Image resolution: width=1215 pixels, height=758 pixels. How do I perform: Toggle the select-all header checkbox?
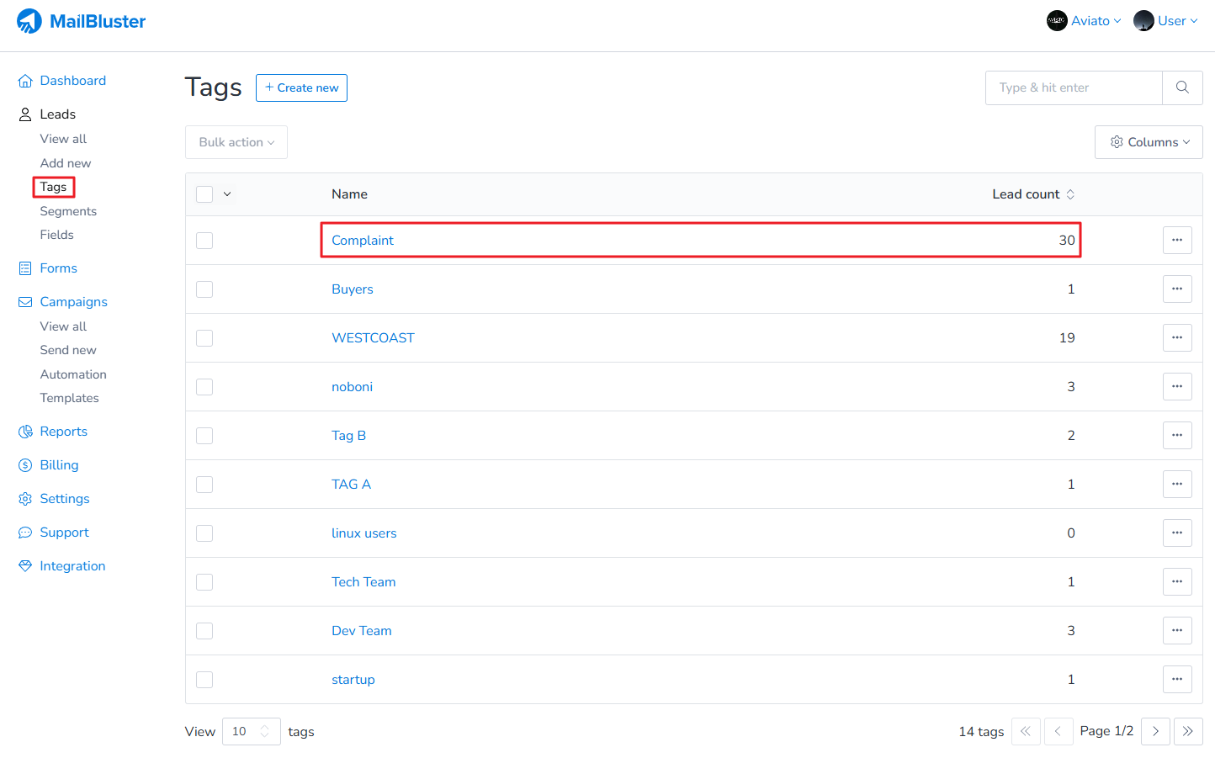(x=204, y=194)
